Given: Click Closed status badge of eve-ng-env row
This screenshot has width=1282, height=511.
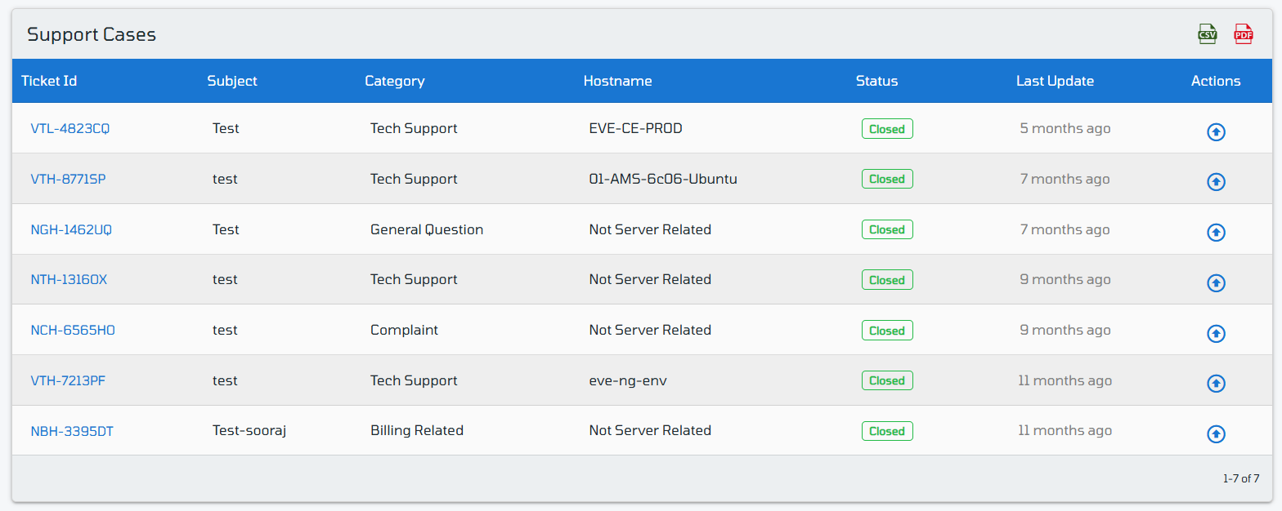Looking at the screenshot, I should 887,380.
